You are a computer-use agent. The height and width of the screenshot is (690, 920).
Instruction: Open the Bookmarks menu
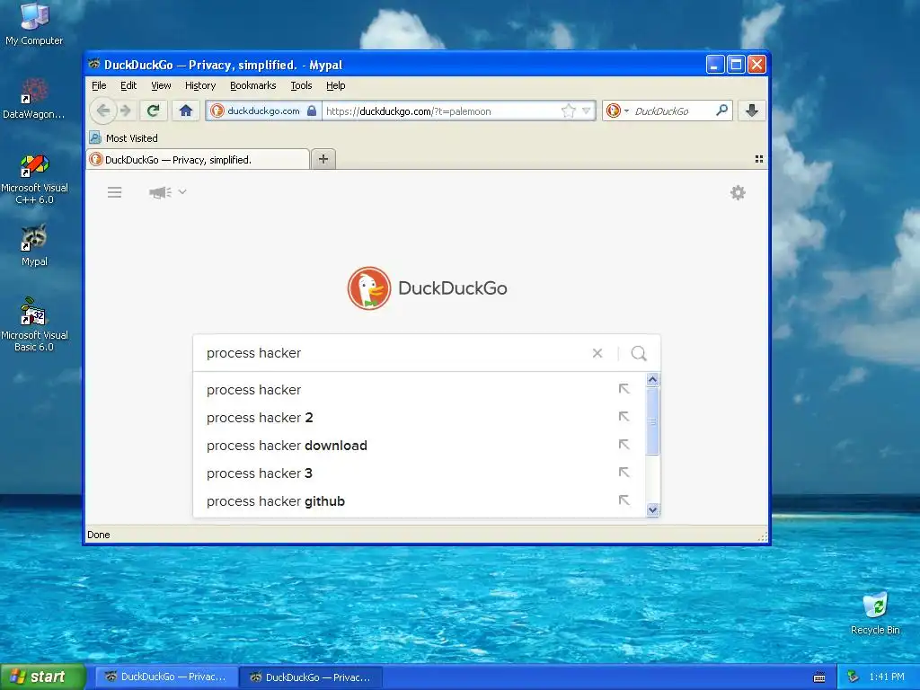click(x=252, y=85)
